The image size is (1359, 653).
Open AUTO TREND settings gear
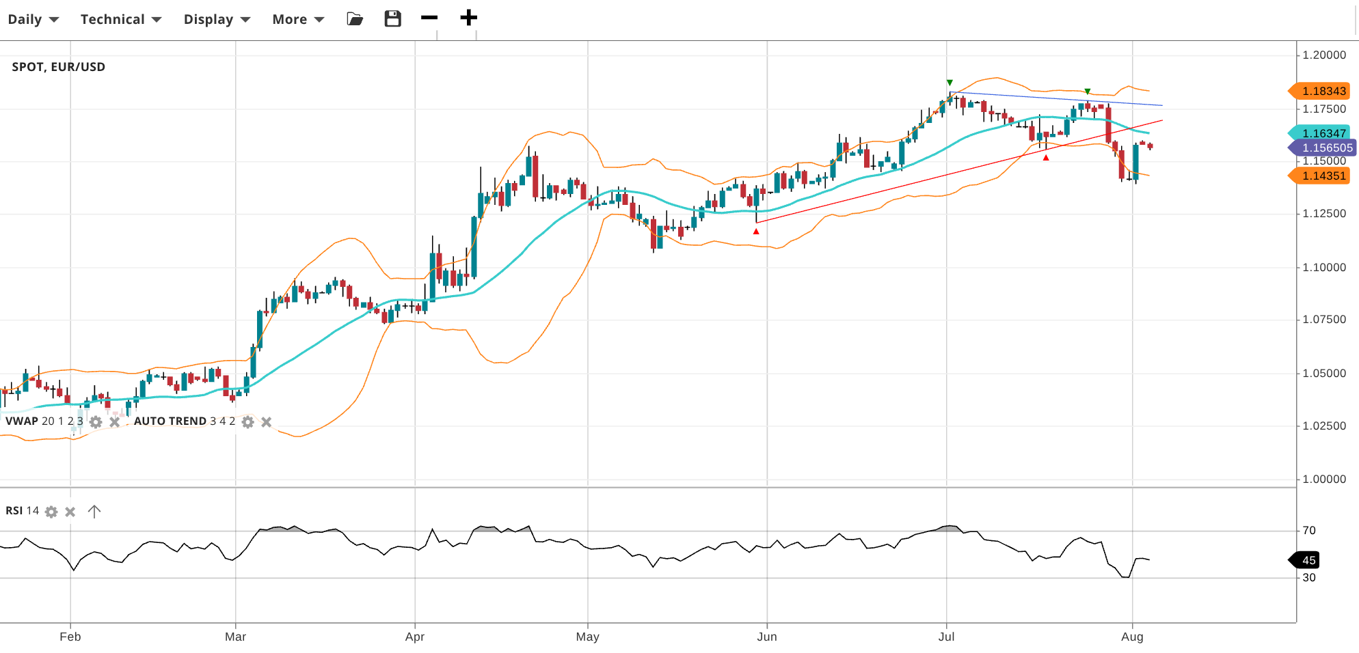pyautogui.click(x=248, y=422)
